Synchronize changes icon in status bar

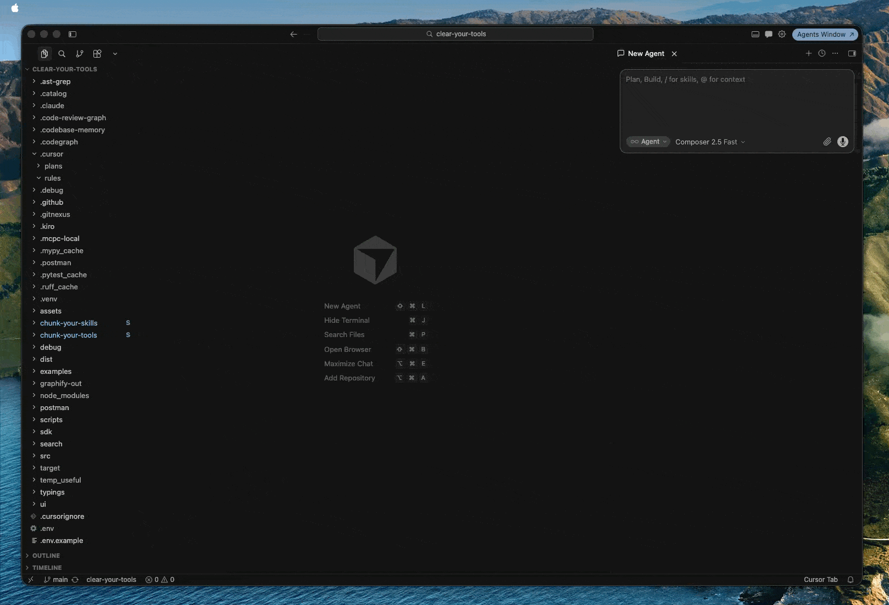point(75,580)
